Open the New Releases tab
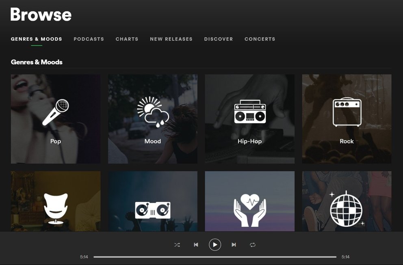 171,39
